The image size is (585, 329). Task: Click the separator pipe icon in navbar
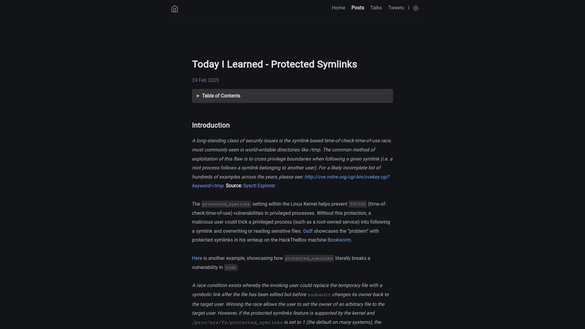408,7
